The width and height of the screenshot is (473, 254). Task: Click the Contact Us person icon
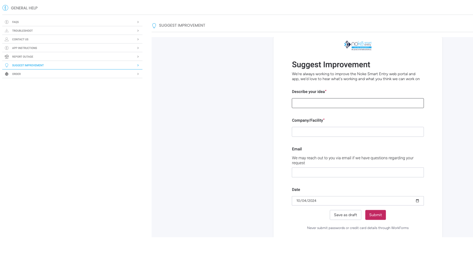[7, 39]
